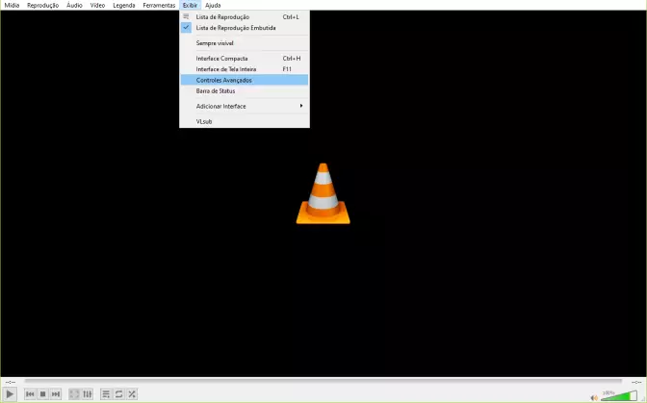Adjust the green volume slider

619,396
